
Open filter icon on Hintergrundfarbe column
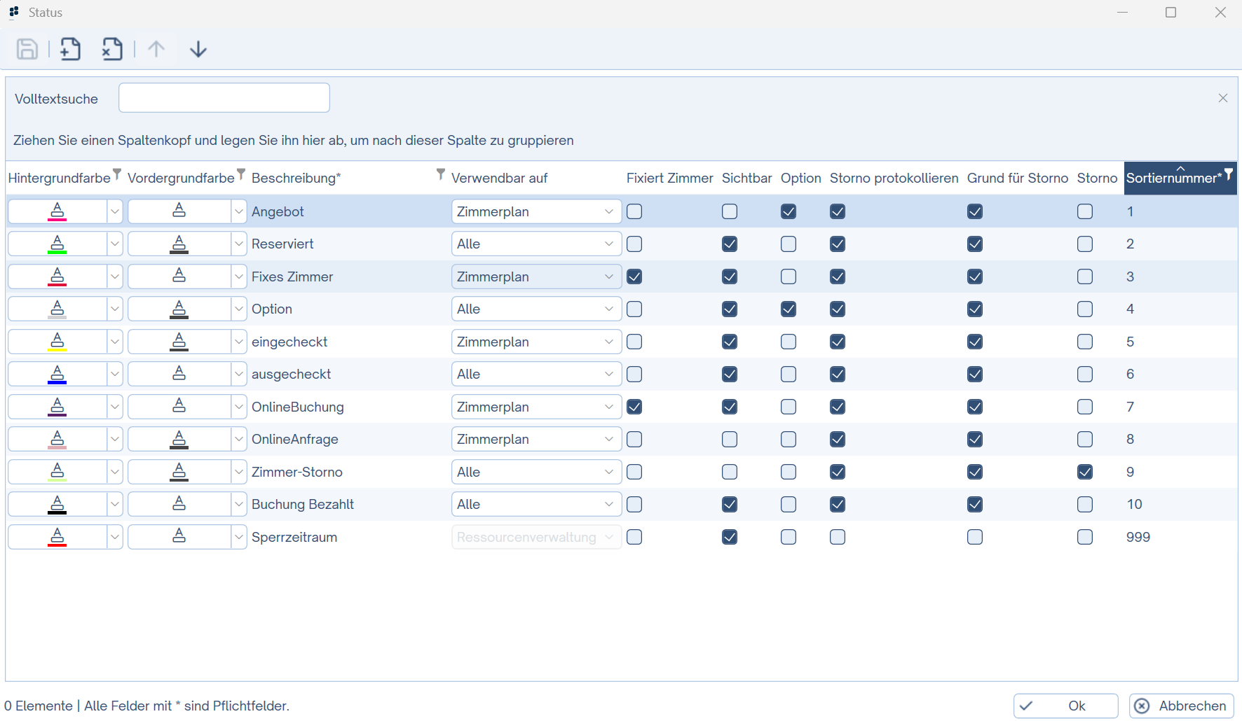tap(117, 174)
